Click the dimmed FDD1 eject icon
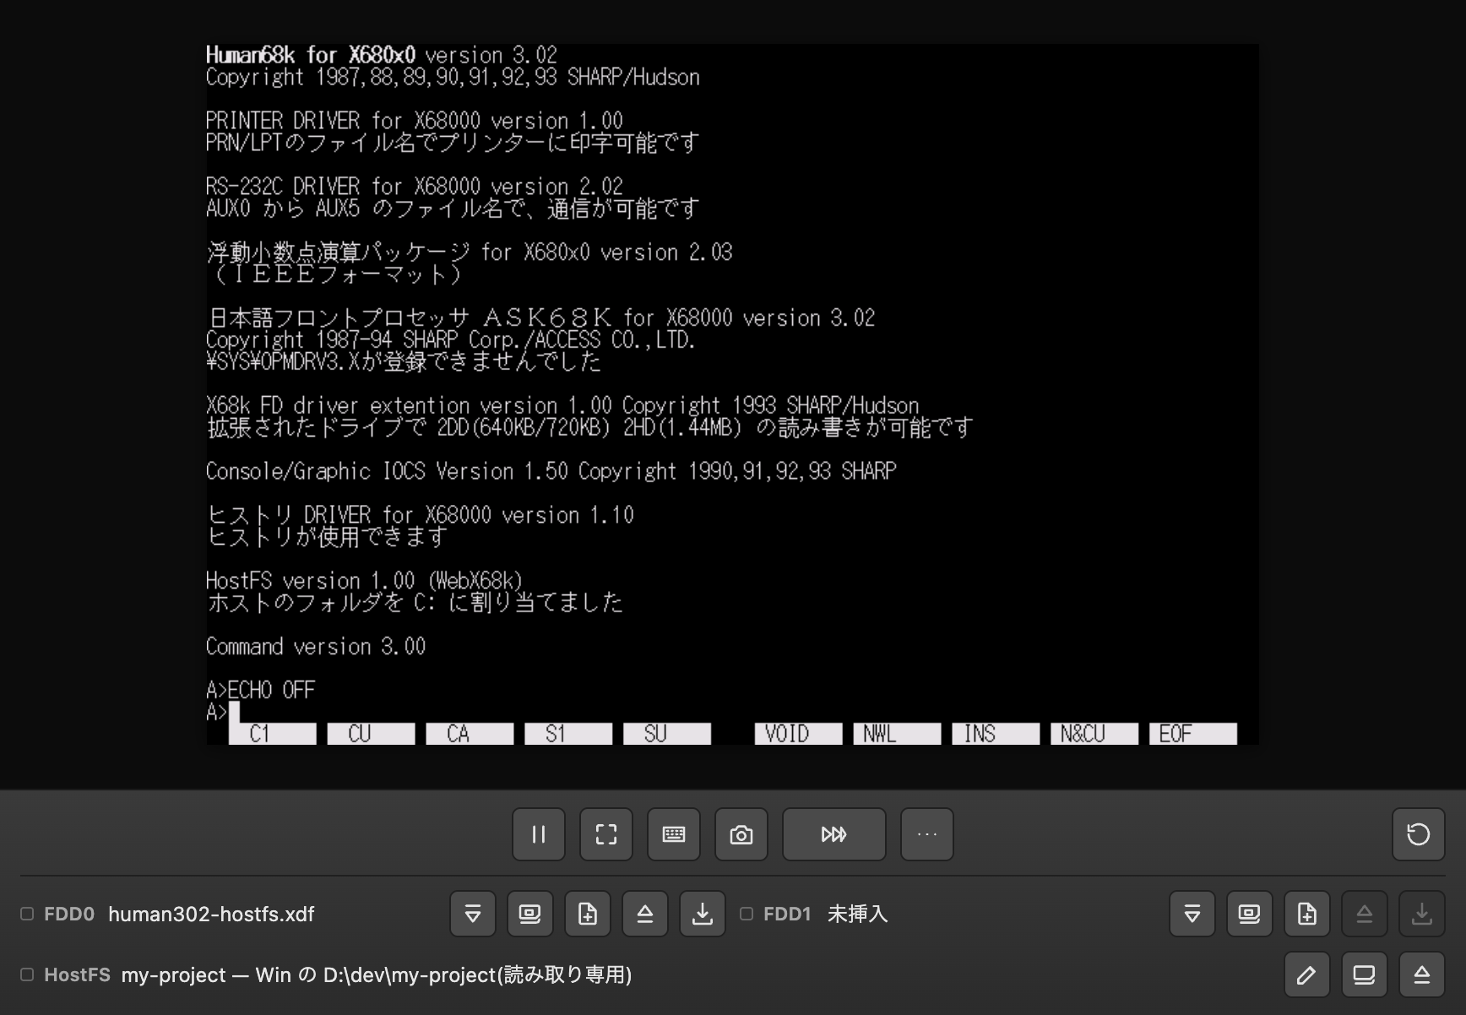Image resolution: width=1466 pixels, height=1015 pixels. click(x=1365, y=914)
